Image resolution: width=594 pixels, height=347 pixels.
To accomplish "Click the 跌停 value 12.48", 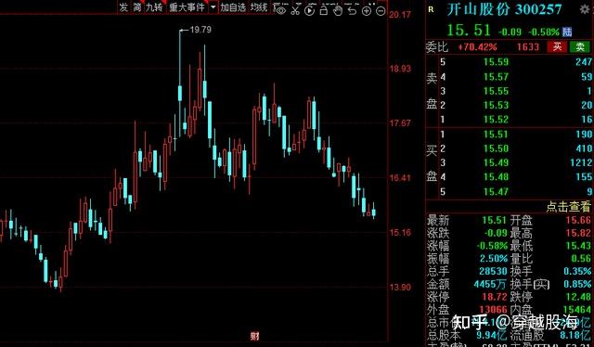I will (578, 297).
